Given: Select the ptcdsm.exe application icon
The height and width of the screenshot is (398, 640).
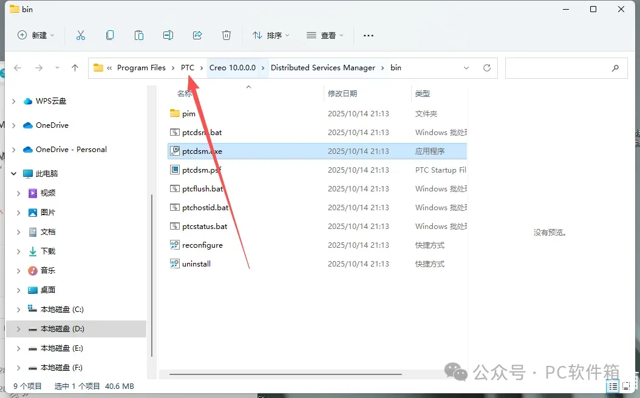Looking at the screenshot, I should pyautogui.click(x=175, y=151).
